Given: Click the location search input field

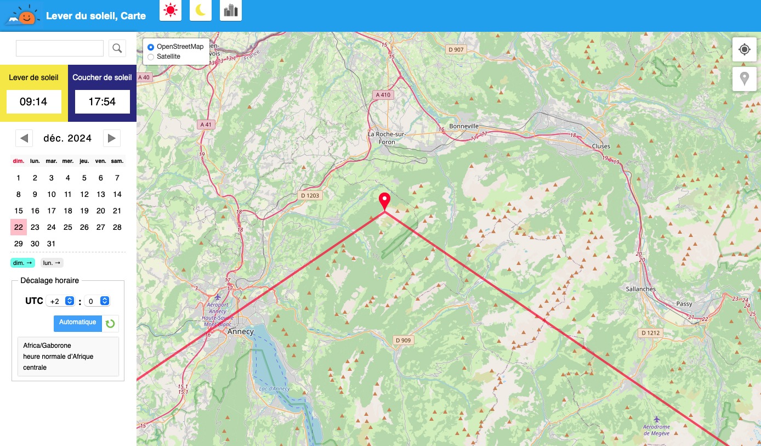Looking at the screenshot, I should point(60,48).
